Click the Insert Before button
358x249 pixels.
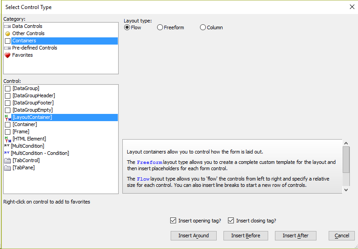pyautogui.click(x=246, y=235)
